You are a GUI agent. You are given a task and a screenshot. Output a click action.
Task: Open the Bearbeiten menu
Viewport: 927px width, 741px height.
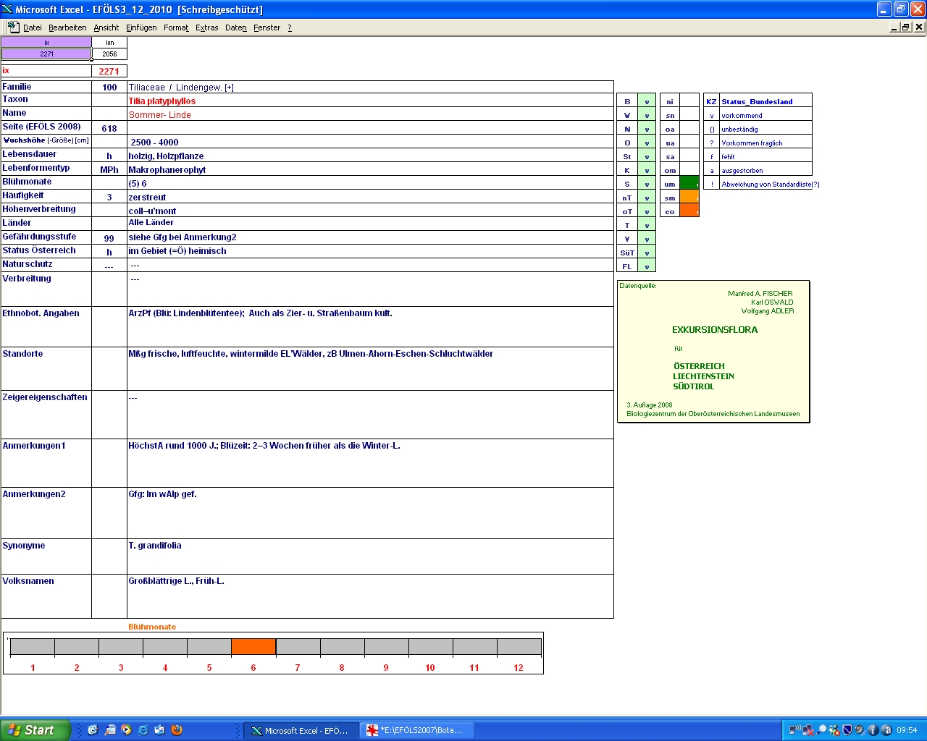click(67, 27)
